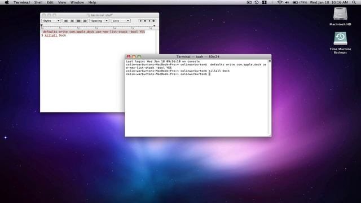
Task: Click the black square menu bar icon
Action: 265,2
